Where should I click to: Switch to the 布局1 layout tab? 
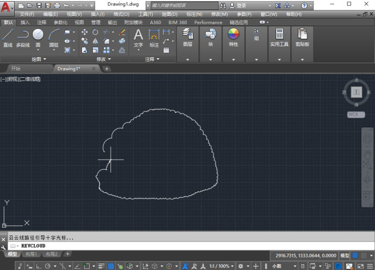[32, 254]
